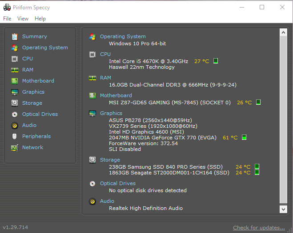The width and height of the screenshot is (293, 233).
Task: Click the Storage drive icon in summary panel
Action: [92, 160]
